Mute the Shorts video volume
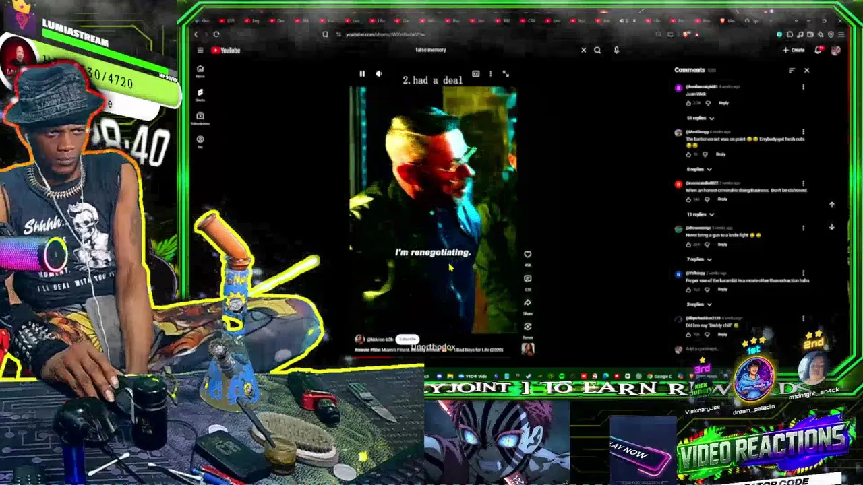The image size is (863, 485). click(x=379, y=74)
